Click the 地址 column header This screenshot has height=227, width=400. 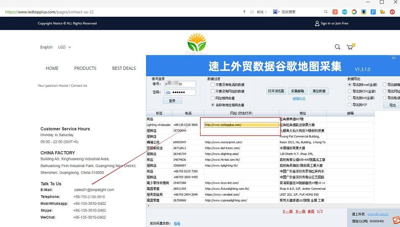point(303,113)
